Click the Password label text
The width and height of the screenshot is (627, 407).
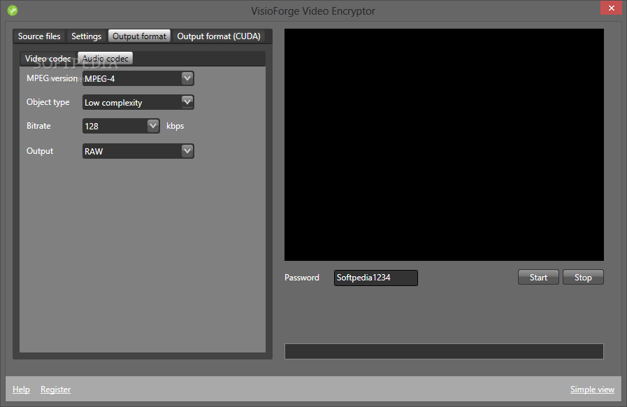click(x=302, y=278)
